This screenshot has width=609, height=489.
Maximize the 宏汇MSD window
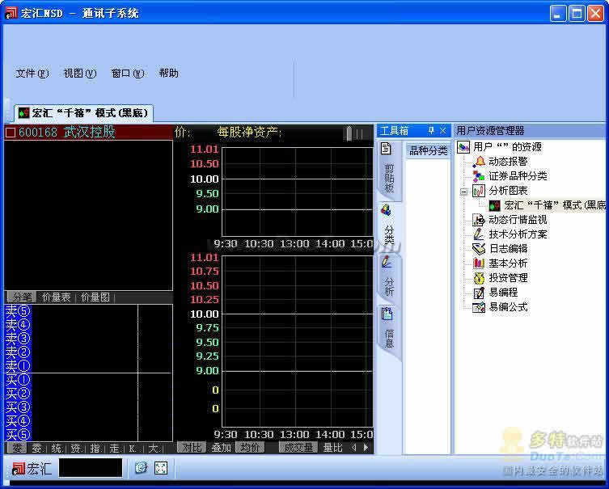point(577,14)
